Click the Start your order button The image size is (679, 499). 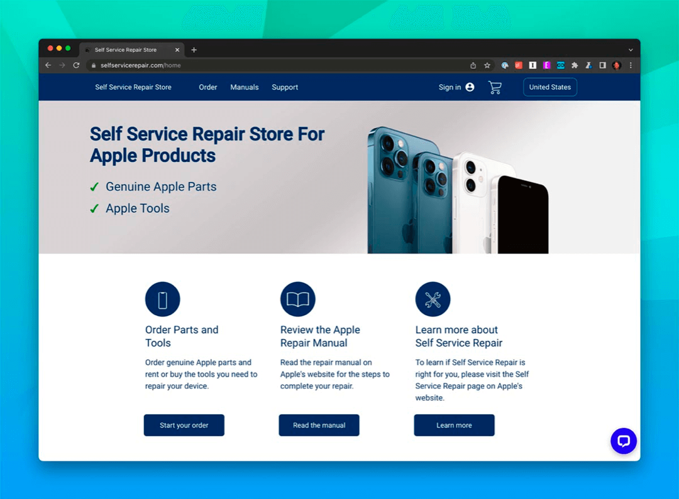[184, 426]
